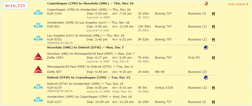Click the kr16,335 price button

pyautogui.click(x=15, y=6)
